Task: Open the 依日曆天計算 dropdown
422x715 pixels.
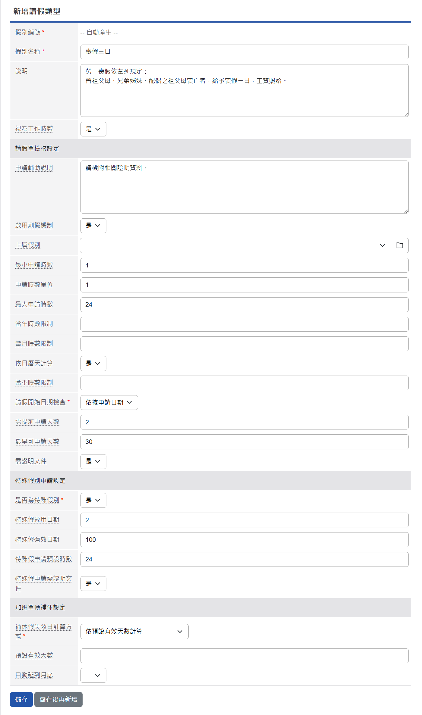Action: [93, 363]
